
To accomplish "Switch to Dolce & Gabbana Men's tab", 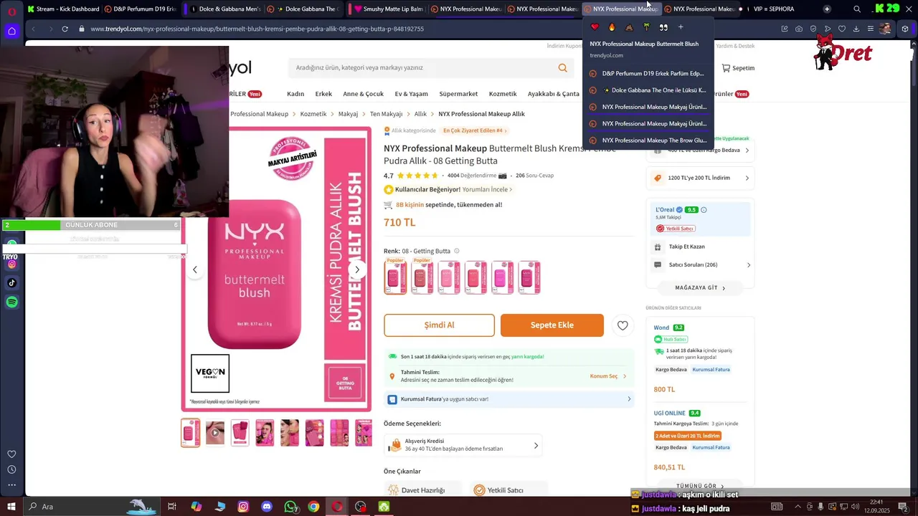I will click(x=223, y=9).
